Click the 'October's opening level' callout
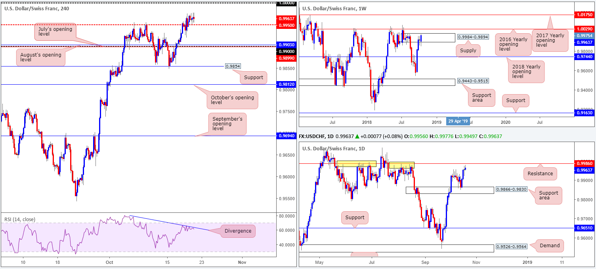Screen dimensions: 596x269 click(x=232, y=99)
